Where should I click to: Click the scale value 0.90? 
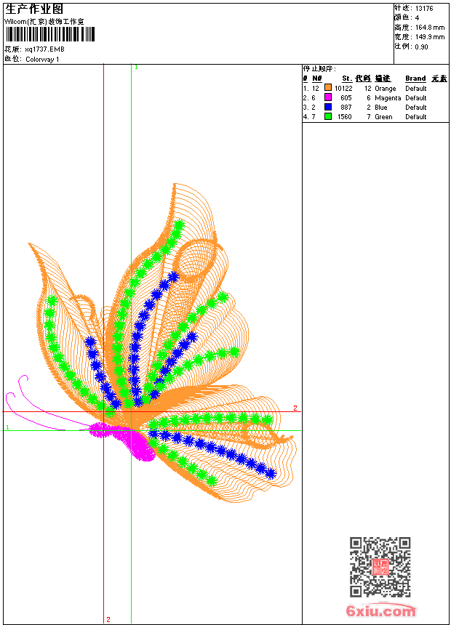coord(421,47)
